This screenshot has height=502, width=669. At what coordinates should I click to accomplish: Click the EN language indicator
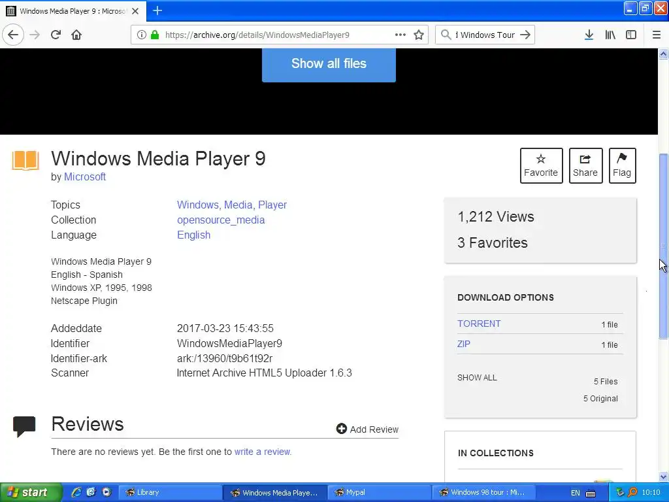(x=575, y=493)
